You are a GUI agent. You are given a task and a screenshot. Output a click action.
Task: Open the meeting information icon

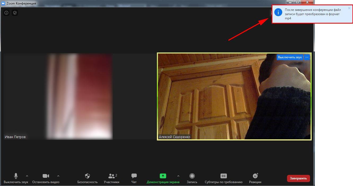pos(6,13)
